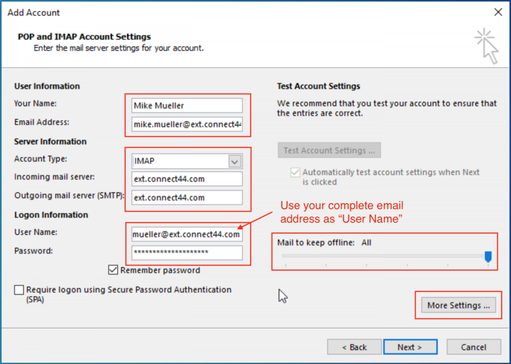Click into the User Name field
This screenshot has height=364, width=511.
click(x=187, y=234)
